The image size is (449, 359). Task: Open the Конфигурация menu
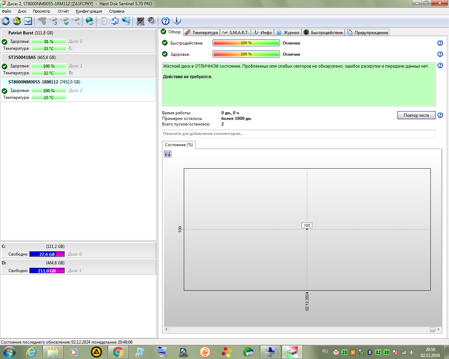point(89,11)
